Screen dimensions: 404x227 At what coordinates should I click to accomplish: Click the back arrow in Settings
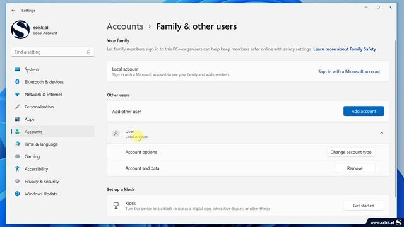[13, 11]
